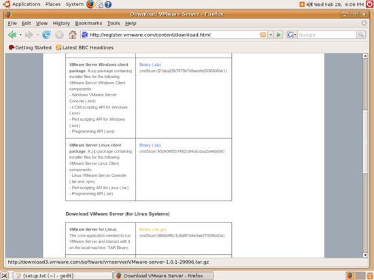Click the red power/logout button
The width and height of the screenshot is (374, 280).
click(369, 4)
